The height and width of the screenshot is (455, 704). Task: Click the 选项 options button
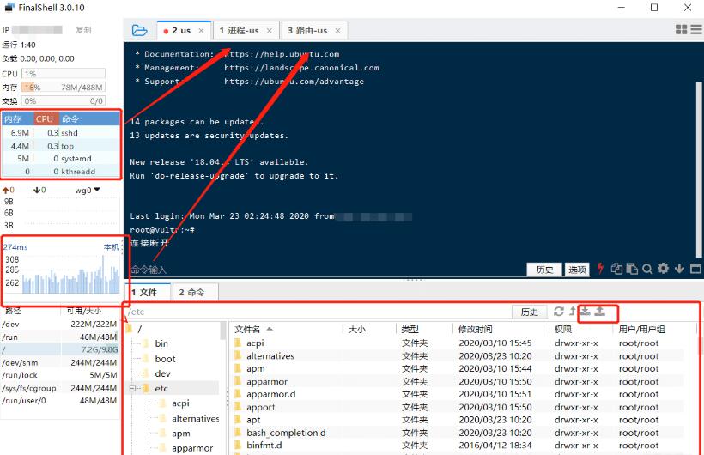pyautogui.click(x=577, y=270)
